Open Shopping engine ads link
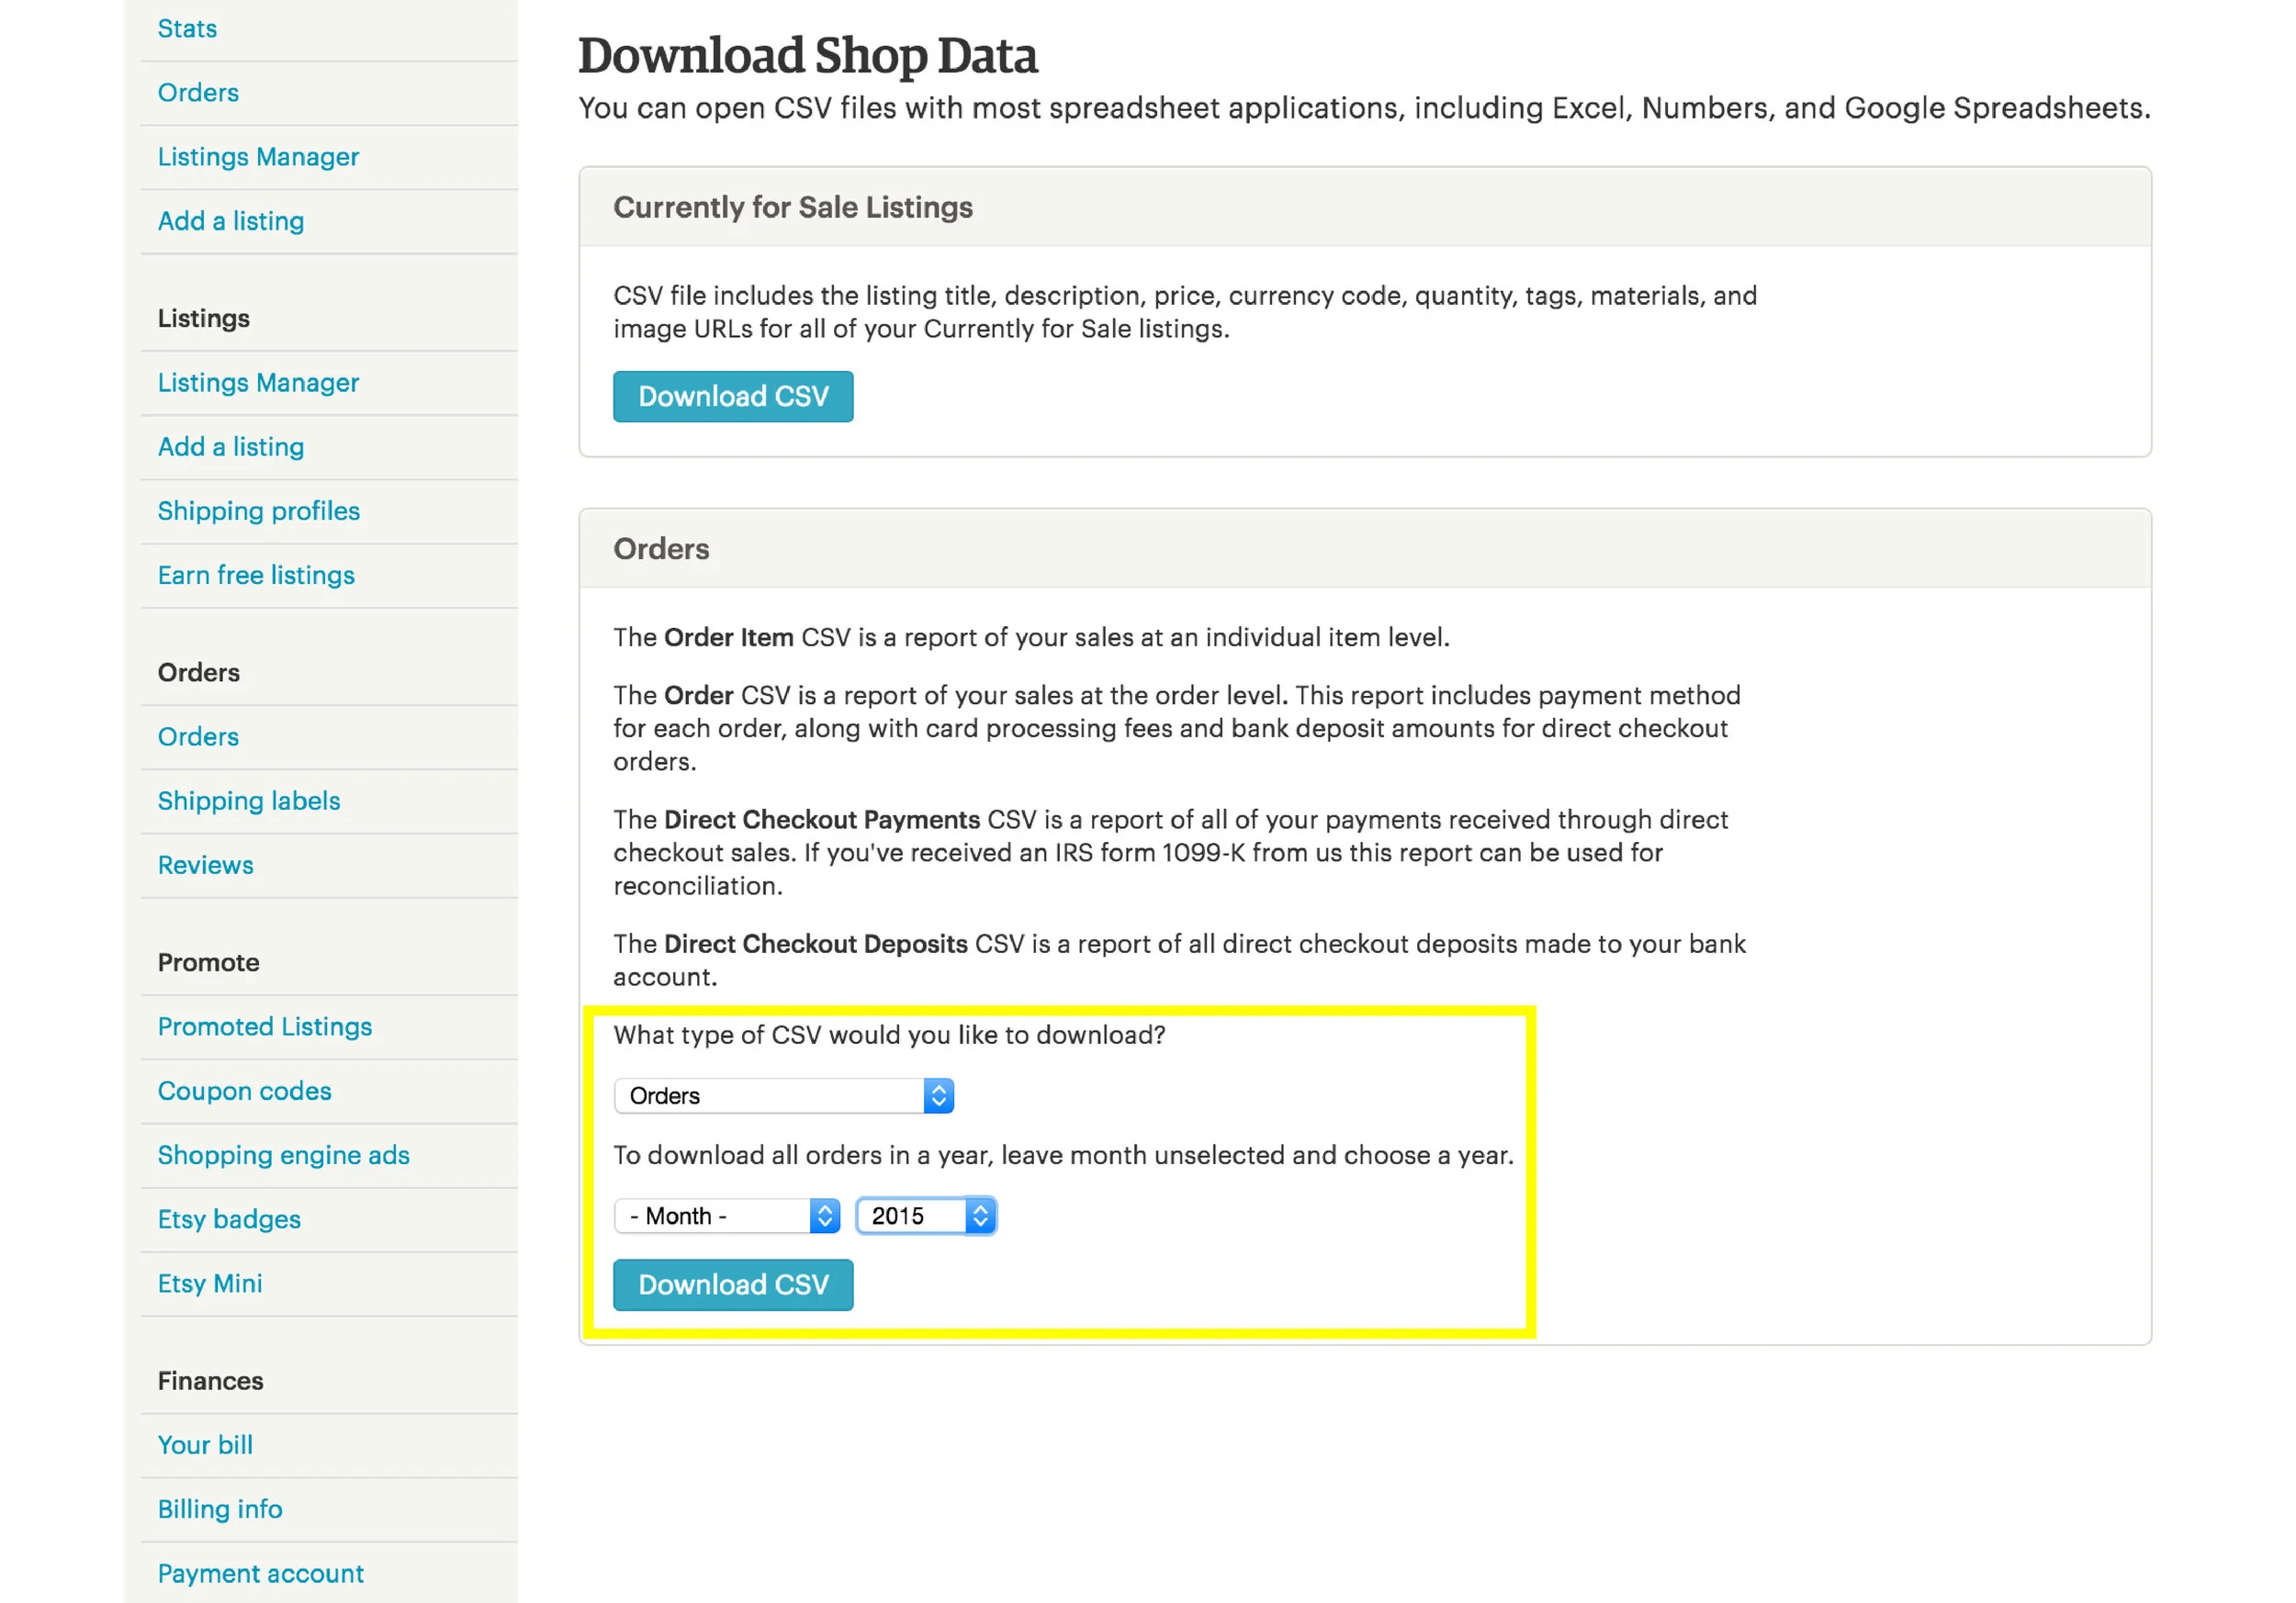The height and width of the screenshot is (1603, 2296). [283, 1154]
